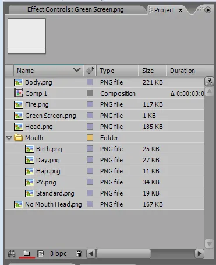Click the Folder type text
The height and width of the screenshot is (265, 216).
[109, 138]
